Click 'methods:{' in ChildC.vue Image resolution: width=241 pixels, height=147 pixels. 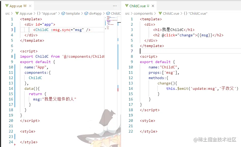(x=158, y=78)
